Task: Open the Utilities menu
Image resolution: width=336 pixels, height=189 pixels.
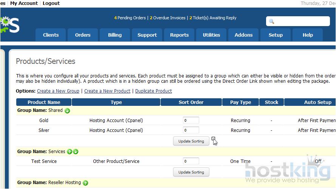Action: [x=211, y=35]
